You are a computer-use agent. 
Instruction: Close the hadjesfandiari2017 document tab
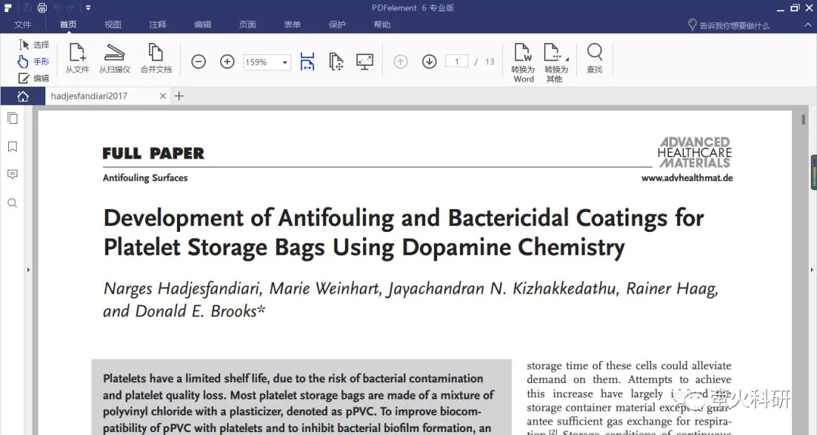click(x=163, y=96)
